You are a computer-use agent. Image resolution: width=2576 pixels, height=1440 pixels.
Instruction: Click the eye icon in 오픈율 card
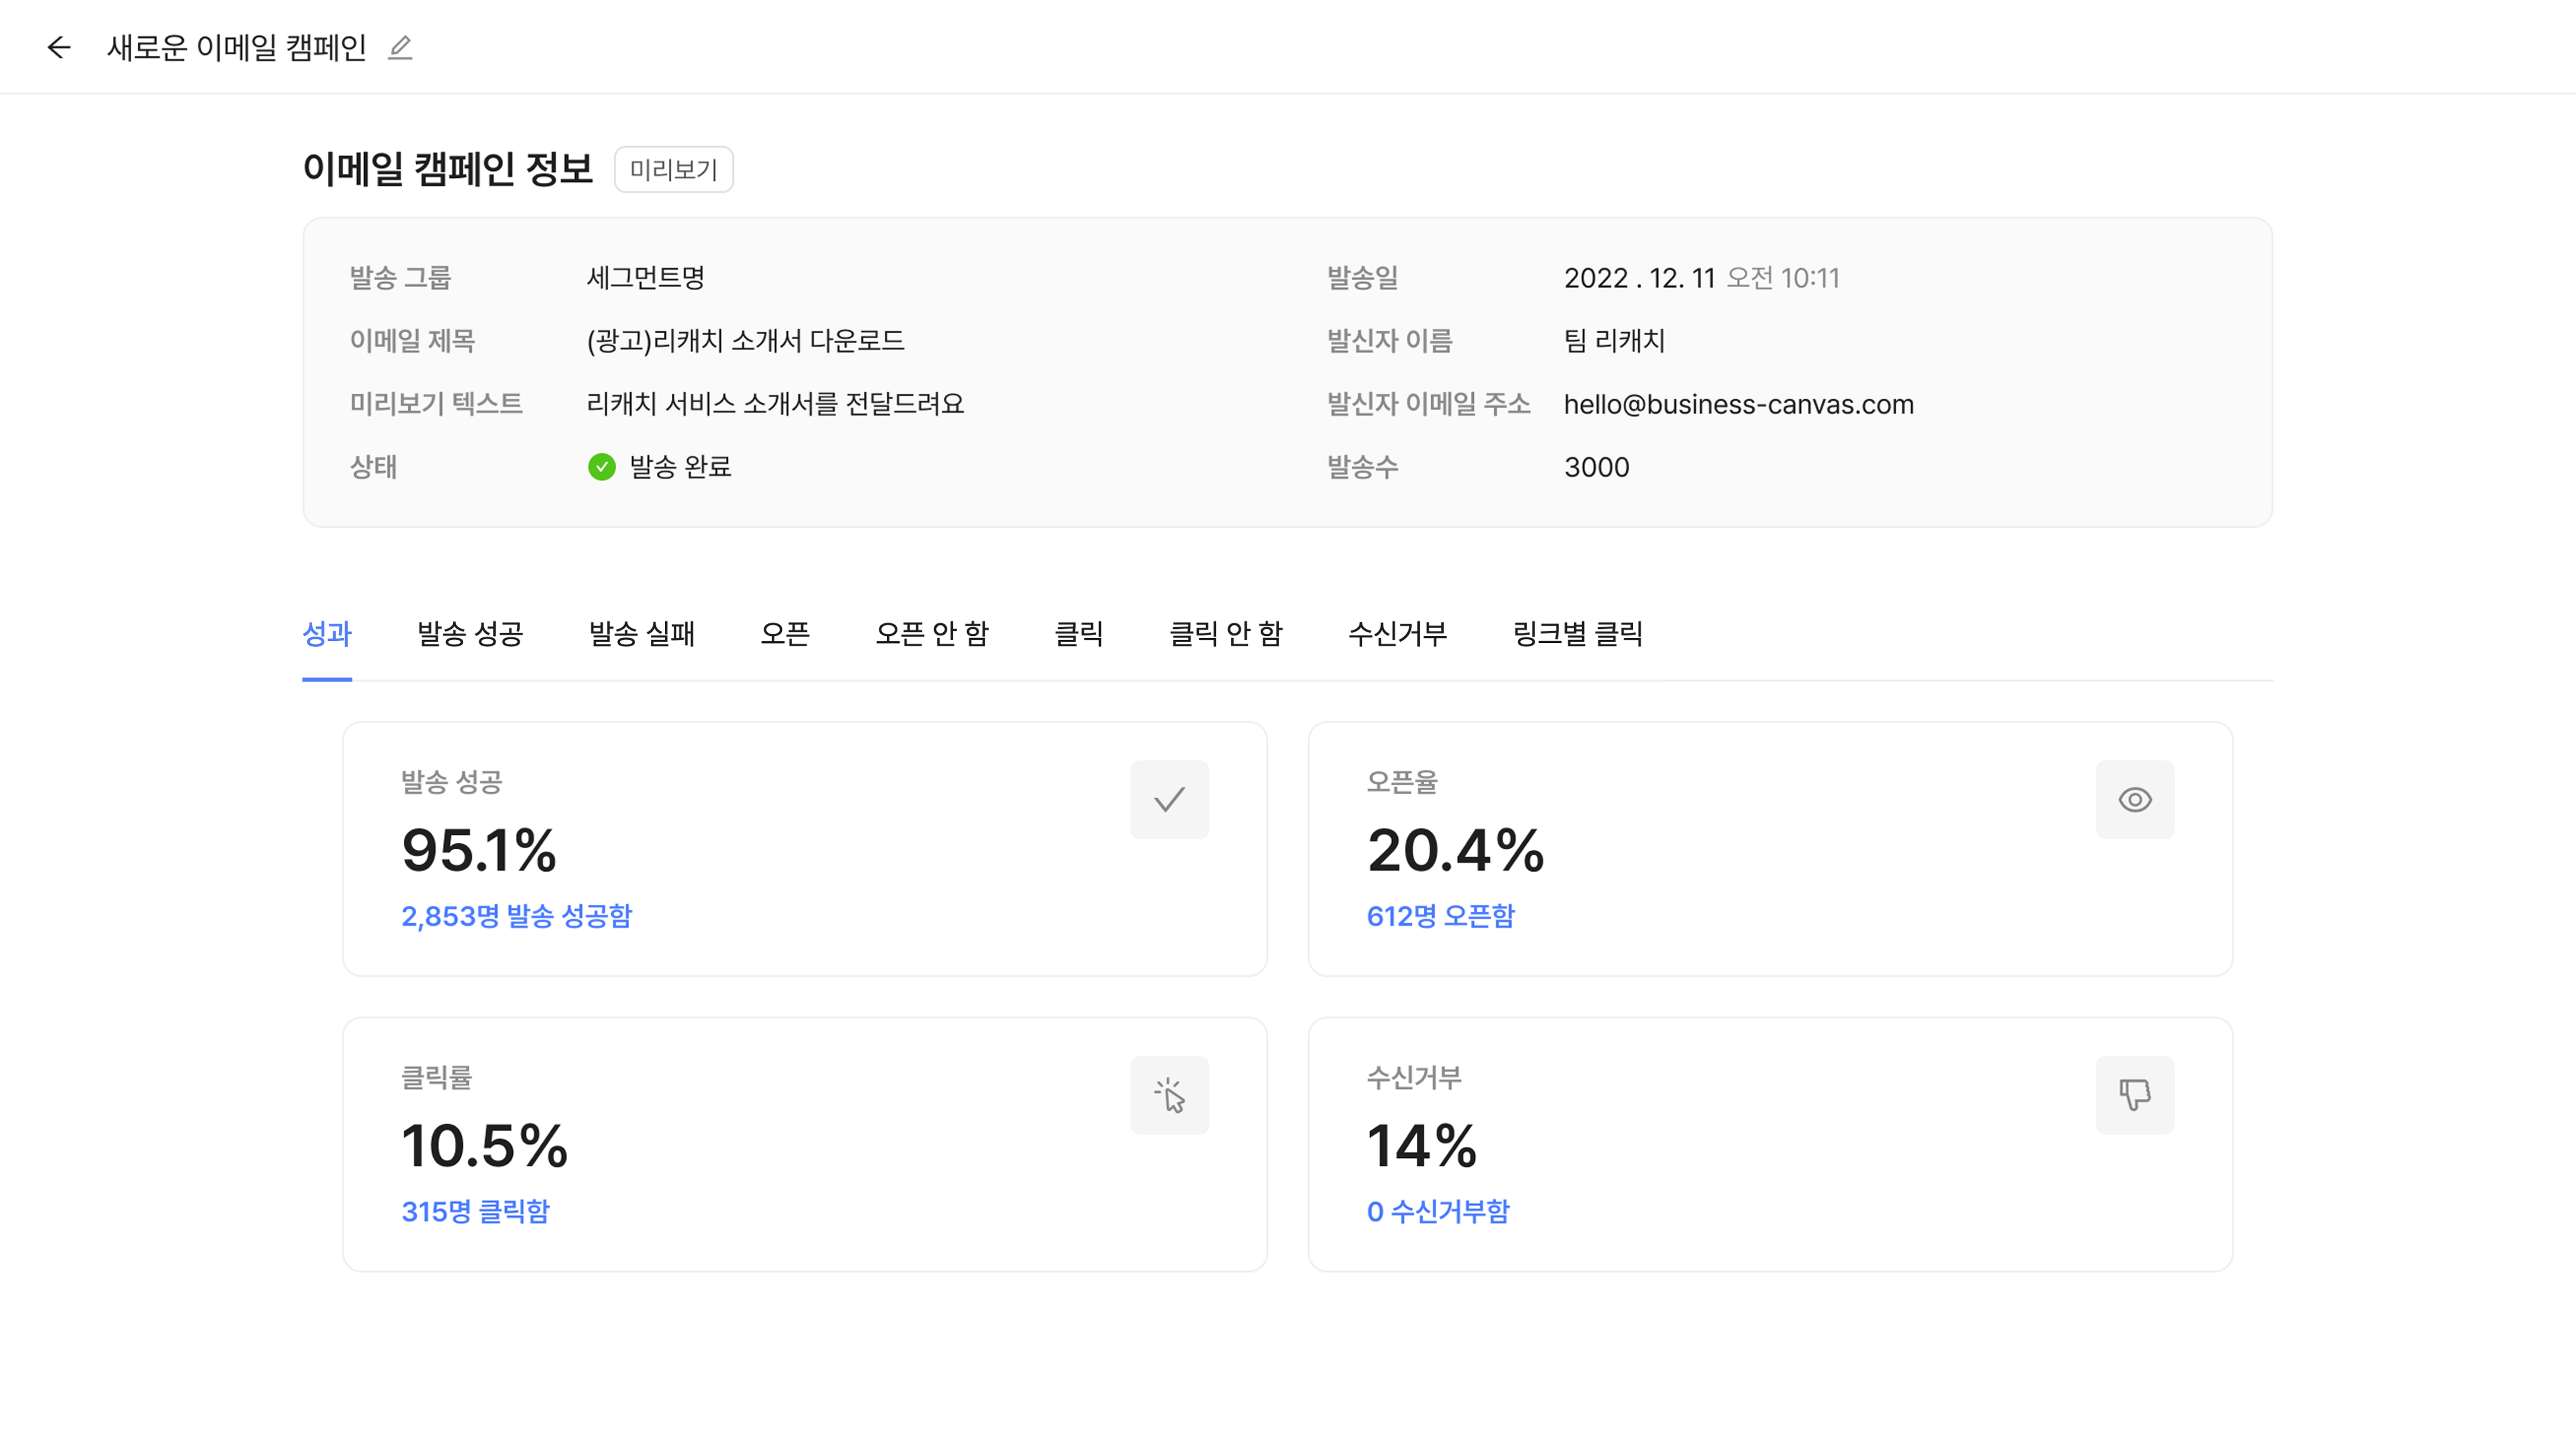(x=2134, y=799)
